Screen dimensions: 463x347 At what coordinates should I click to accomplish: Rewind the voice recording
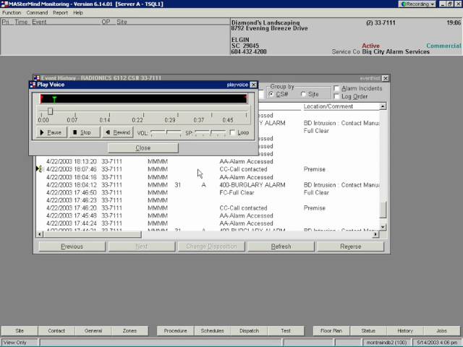tap(118, 132)
